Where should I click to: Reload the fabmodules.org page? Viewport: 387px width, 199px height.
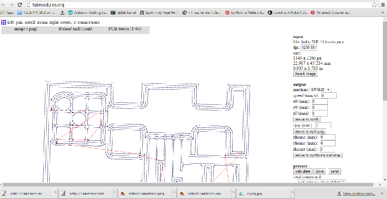tap(20, 5)
